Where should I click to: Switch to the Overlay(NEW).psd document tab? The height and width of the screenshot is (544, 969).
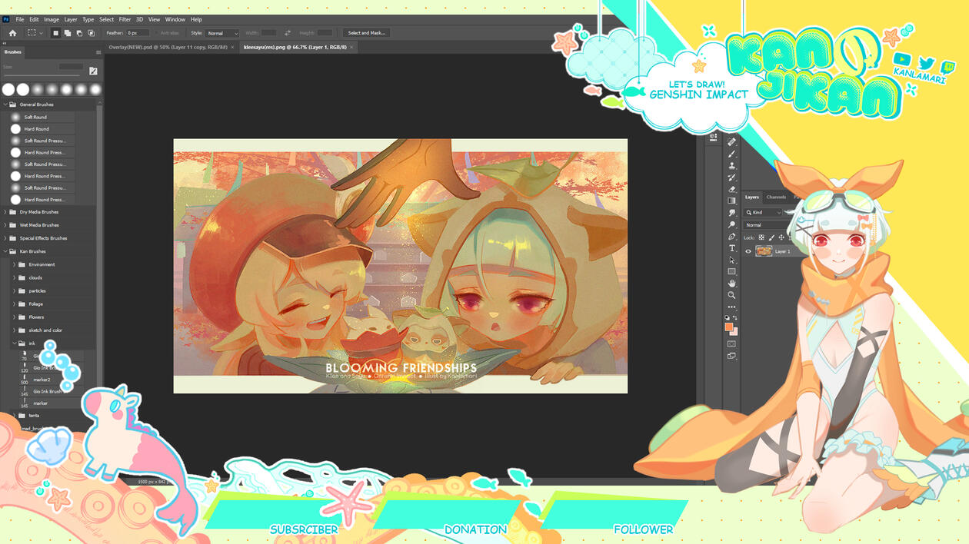(x=168, y=47)
